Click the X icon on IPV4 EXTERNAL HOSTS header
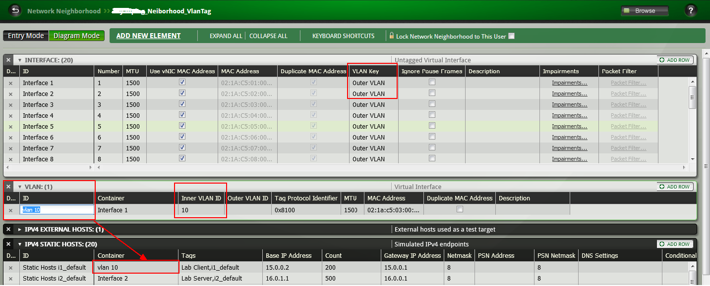The width and height of the screenshot is (710, 286). [x=8, y=229]
